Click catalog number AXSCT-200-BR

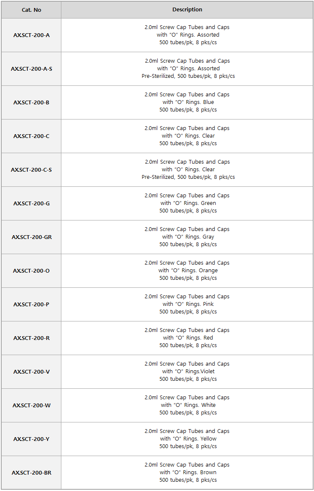click(31, 473)
